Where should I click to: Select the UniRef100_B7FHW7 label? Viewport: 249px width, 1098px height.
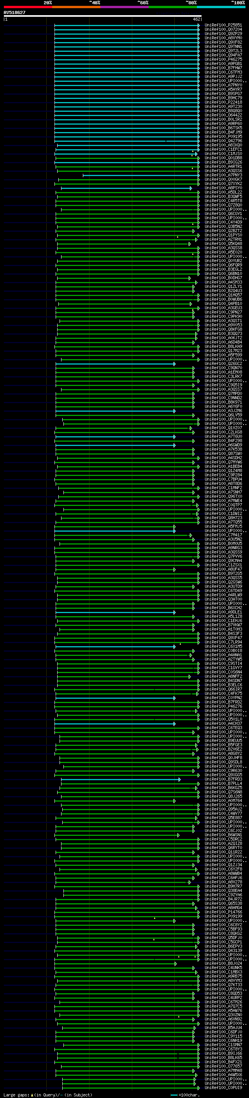click(223, 68)
